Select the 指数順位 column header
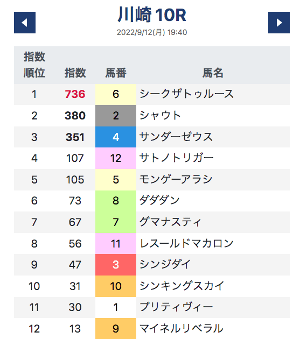300x339 pixels. (x=34, y=65)
